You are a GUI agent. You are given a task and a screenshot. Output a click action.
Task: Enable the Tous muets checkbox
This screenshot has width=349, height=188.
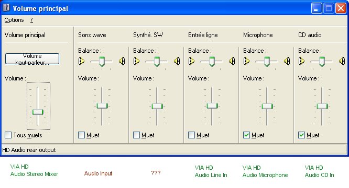(8, 135)
